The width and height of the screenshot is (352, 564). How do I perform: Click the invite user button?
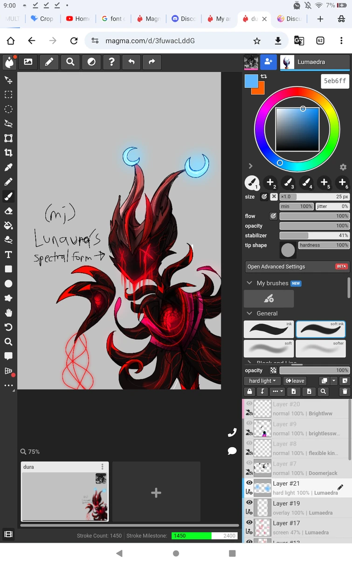(x=268, y=62)
